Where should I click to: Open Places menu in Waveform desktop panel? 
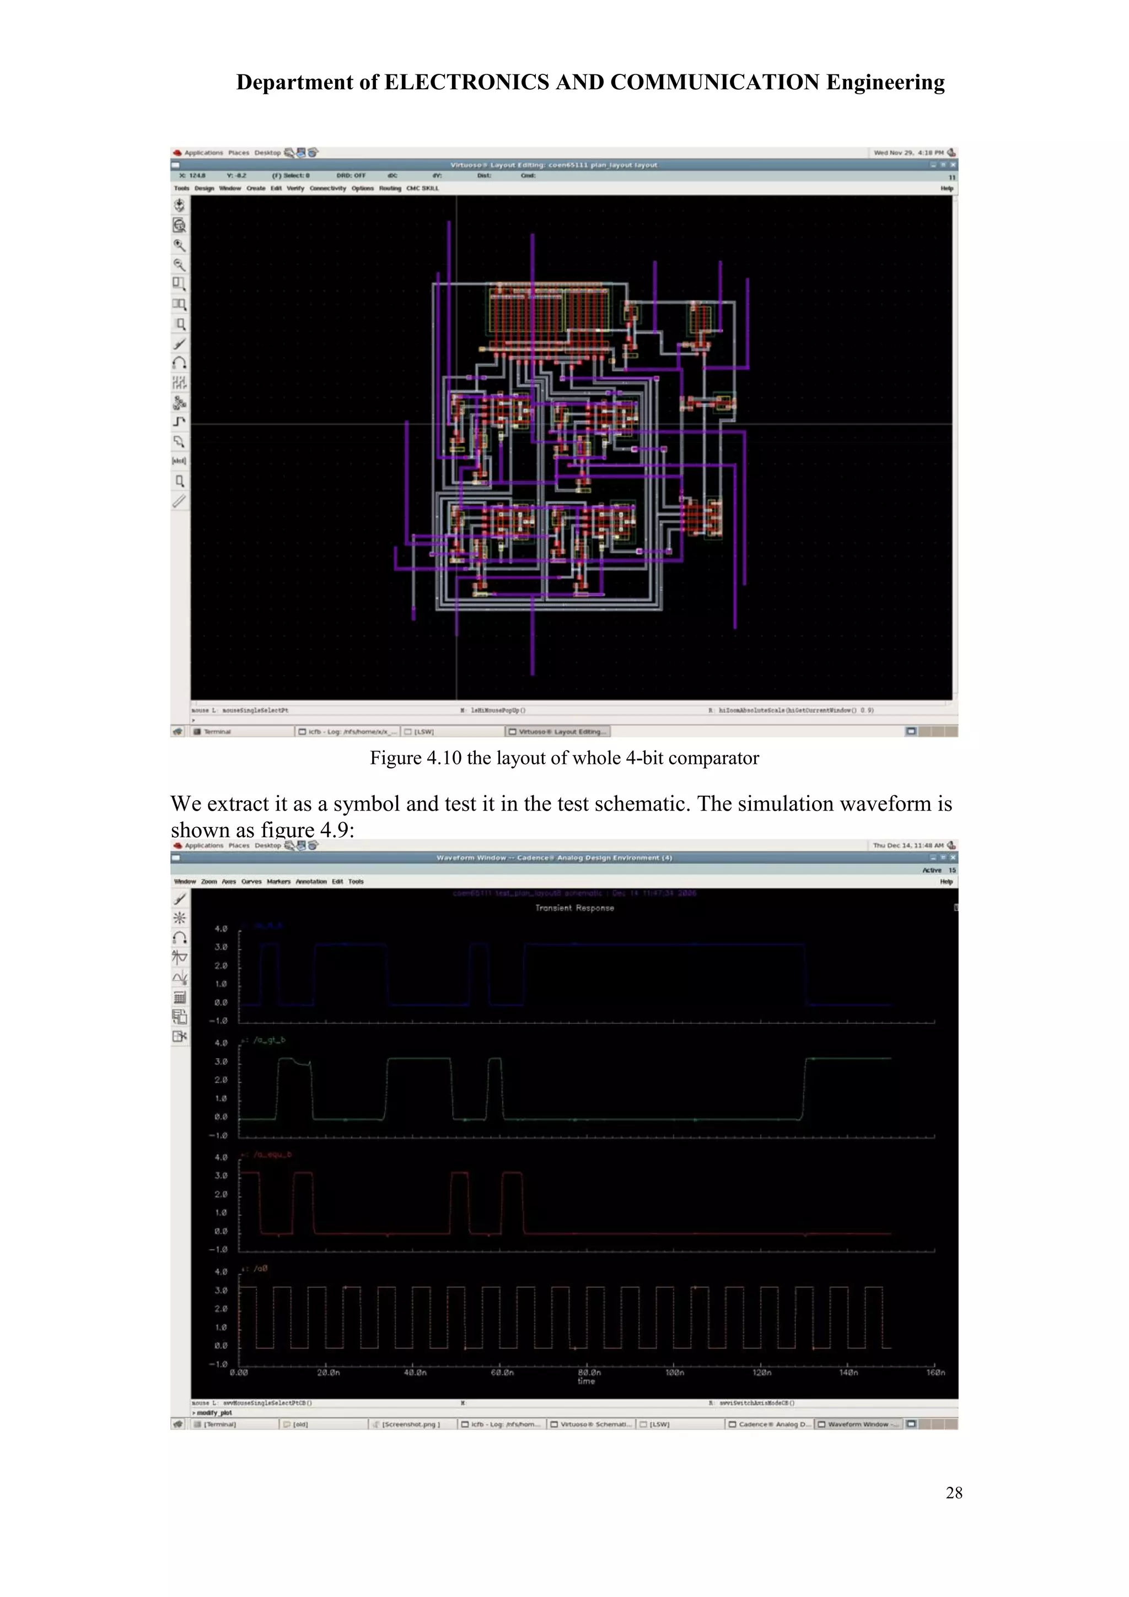coord(239,845)
